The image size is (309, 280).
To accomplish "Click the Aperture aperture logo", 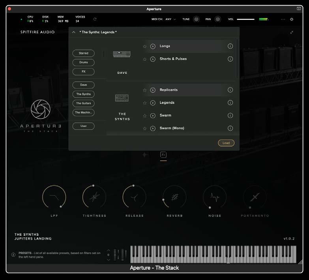I will point(41,109).
